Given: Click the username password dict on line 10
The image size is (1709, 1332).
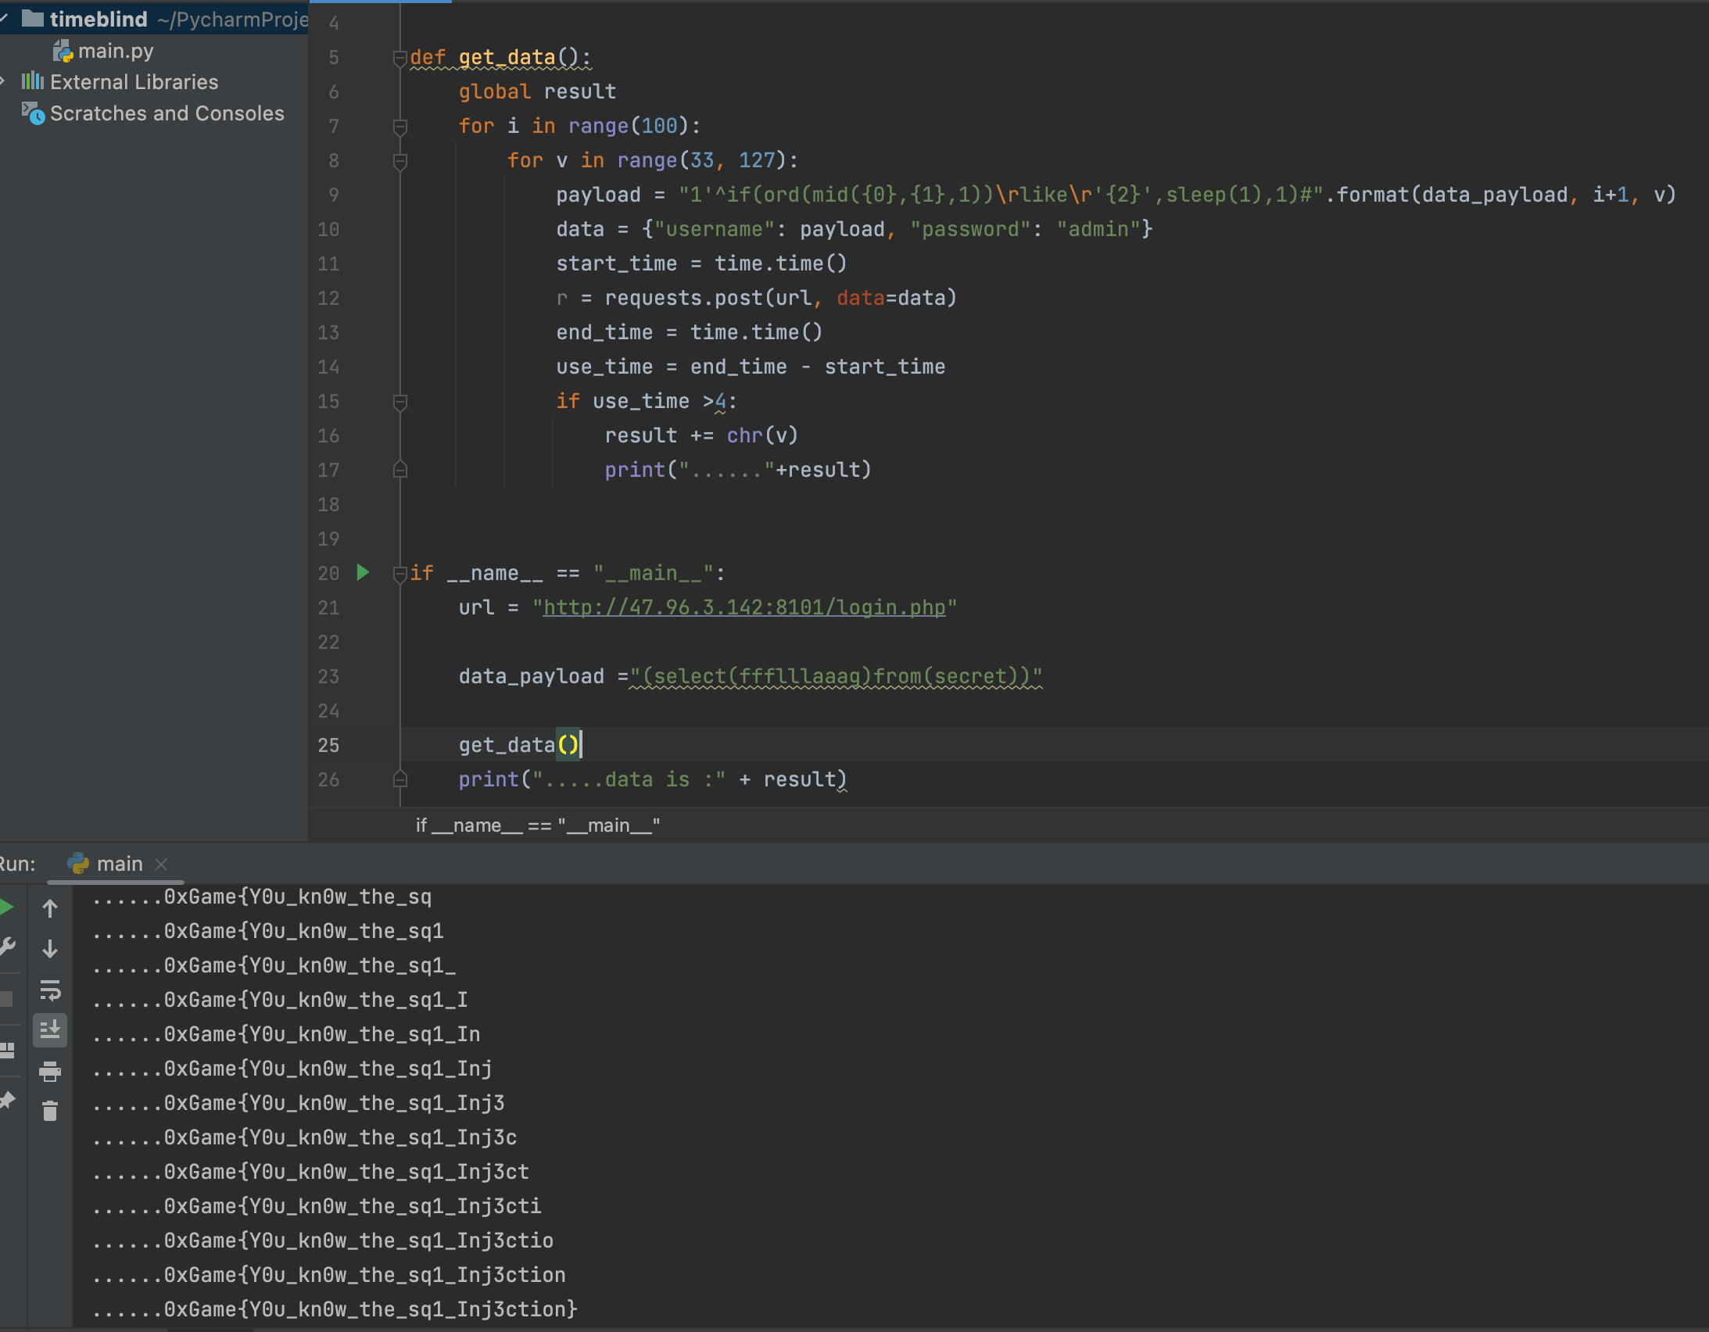Looking at the screenshot, I should pyautogui.click(x=897, y=229).
